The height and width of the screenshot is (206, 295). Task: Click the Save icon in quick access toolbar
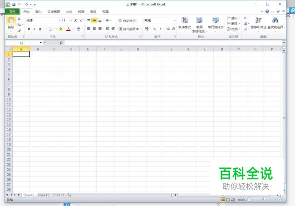point(14,5)
